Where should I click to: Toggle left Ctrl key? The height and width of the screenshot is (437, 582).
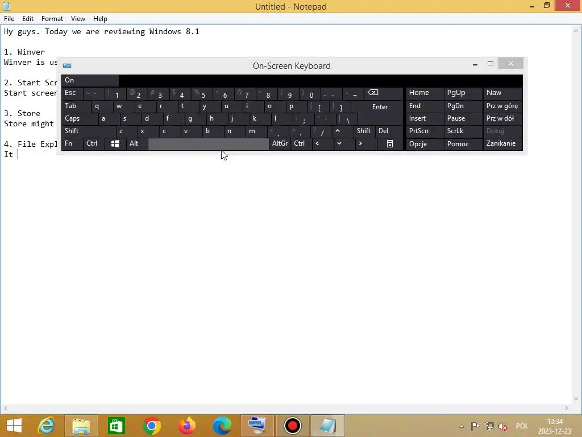click(94, 144)
